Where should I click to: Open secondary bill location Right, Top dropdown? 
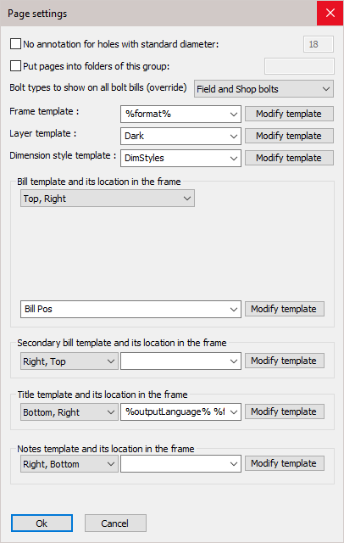(x=69, y=361)
